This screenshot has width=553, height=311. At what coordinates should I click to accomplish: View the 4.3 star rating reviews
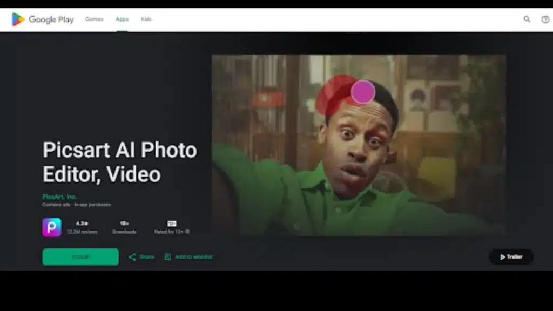(82, 227)
